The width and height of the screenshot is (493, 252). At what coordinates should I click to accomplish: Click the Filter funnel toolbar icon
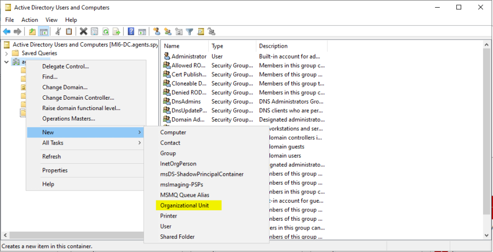[x=190, y=32]
